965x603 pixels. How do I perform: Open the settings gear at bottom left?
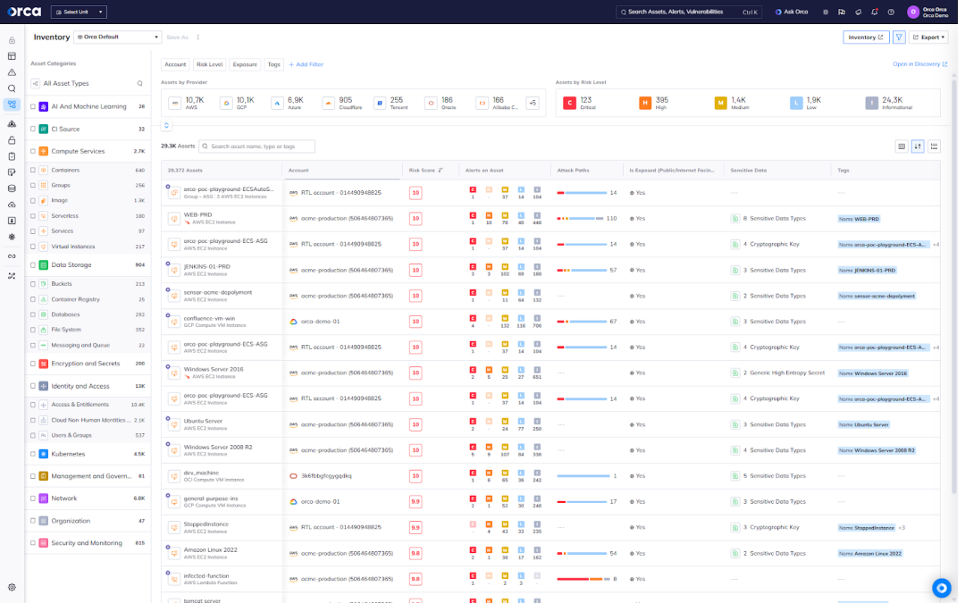click(x=11, y=588)
